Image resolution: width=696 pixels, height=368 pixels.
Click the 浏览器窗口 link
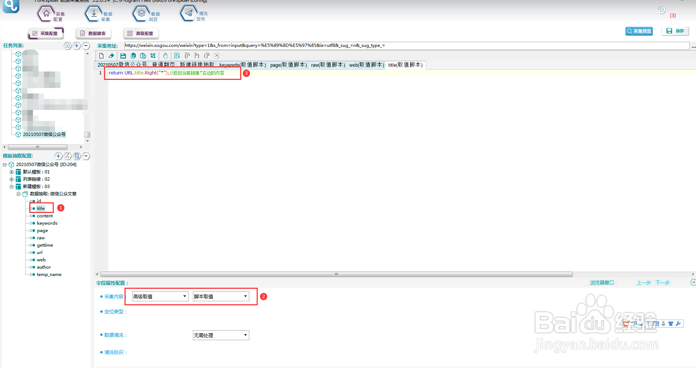(602, 283)
